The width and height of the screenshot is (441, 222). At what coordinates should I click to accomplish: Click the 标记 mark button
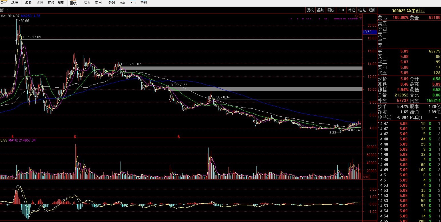click(x=351, y=10)
